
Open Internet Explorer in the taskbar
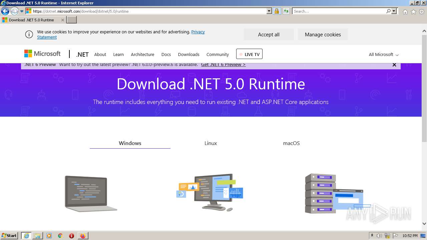tap(26, 236)
